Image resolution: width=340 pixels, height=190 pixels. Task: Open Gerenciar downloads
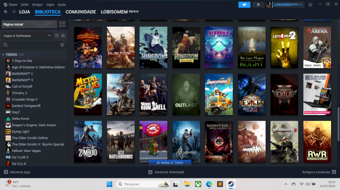tap(166, 172)
